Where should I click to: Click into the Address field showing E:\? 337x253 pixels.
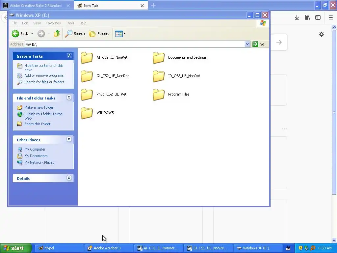pos(135,44)
